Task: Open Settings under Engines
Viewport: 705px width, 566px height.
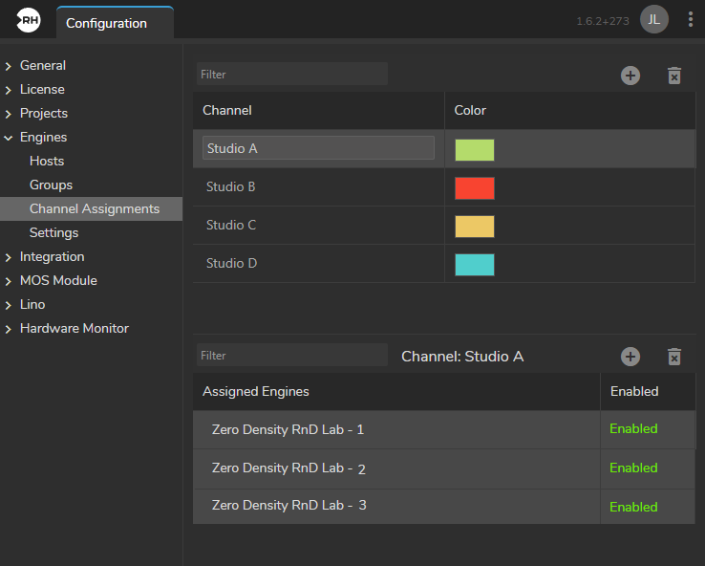Action: pos(53,232)
